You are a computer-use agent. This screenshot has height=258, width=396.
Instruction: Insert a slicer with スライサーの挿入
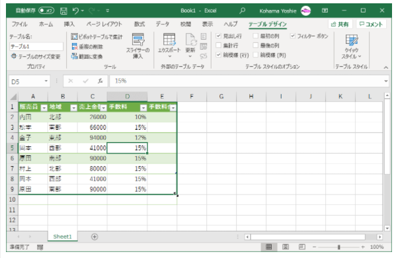138,46
